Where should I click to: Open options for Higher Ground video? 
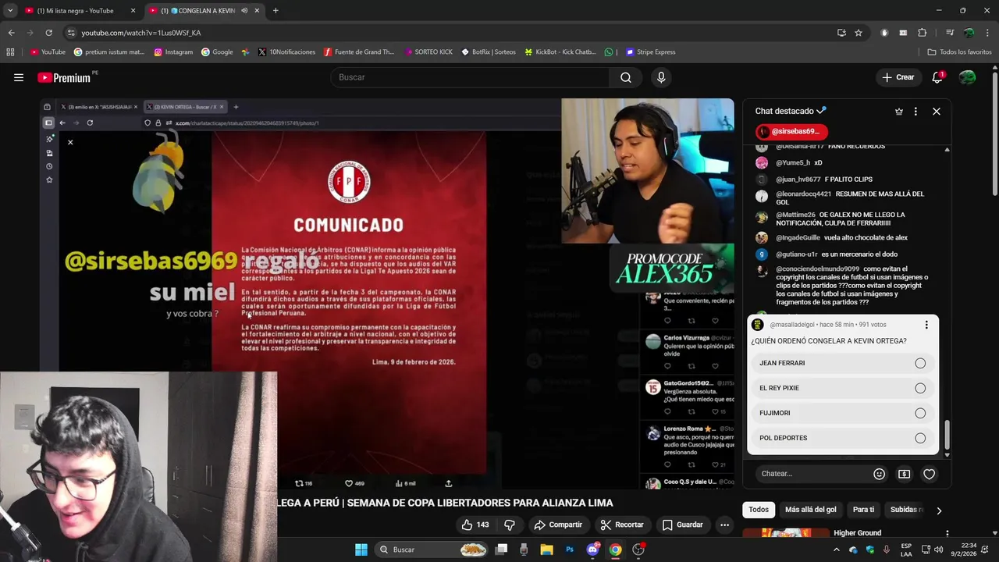pos(947,533)
